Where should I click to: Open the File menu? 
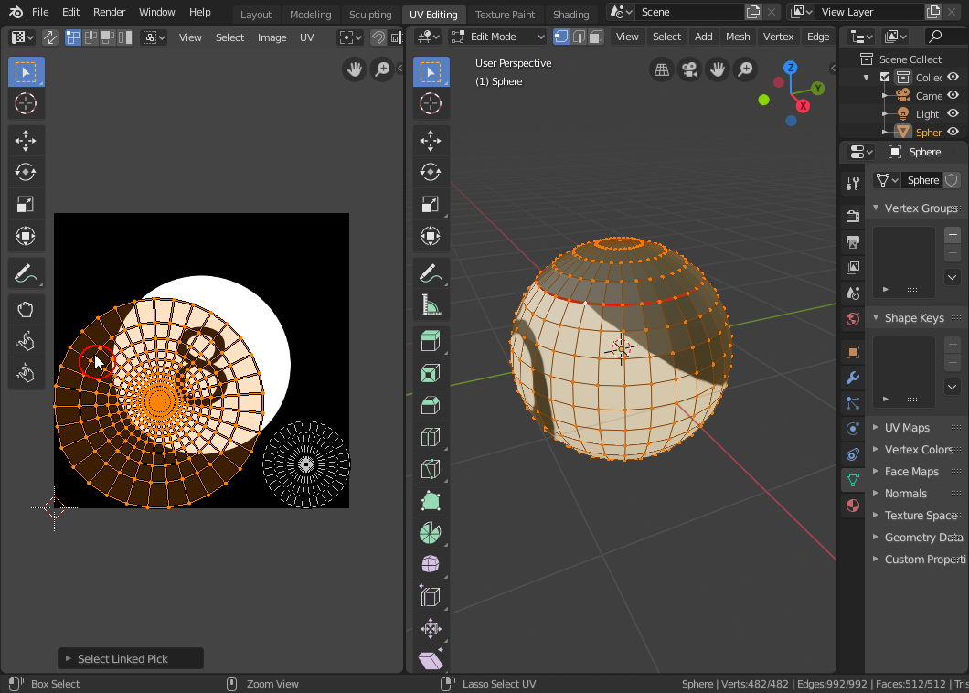pyautogui.click(x=40, y=12)
